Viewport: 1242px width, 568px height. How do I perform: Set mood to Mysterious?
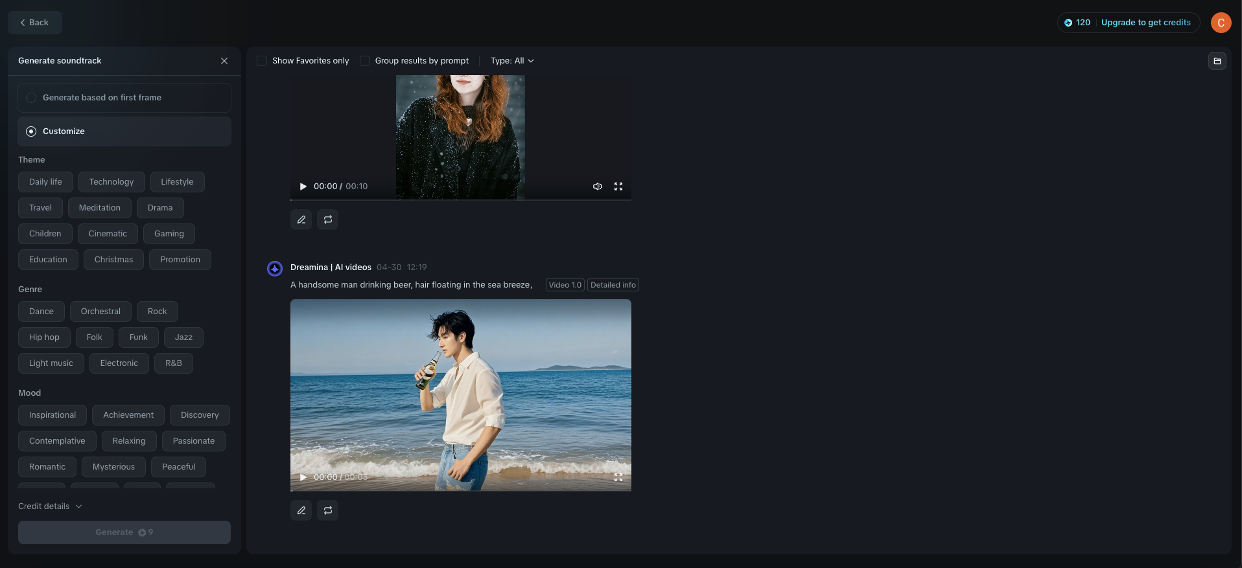[x=113, y=467]
